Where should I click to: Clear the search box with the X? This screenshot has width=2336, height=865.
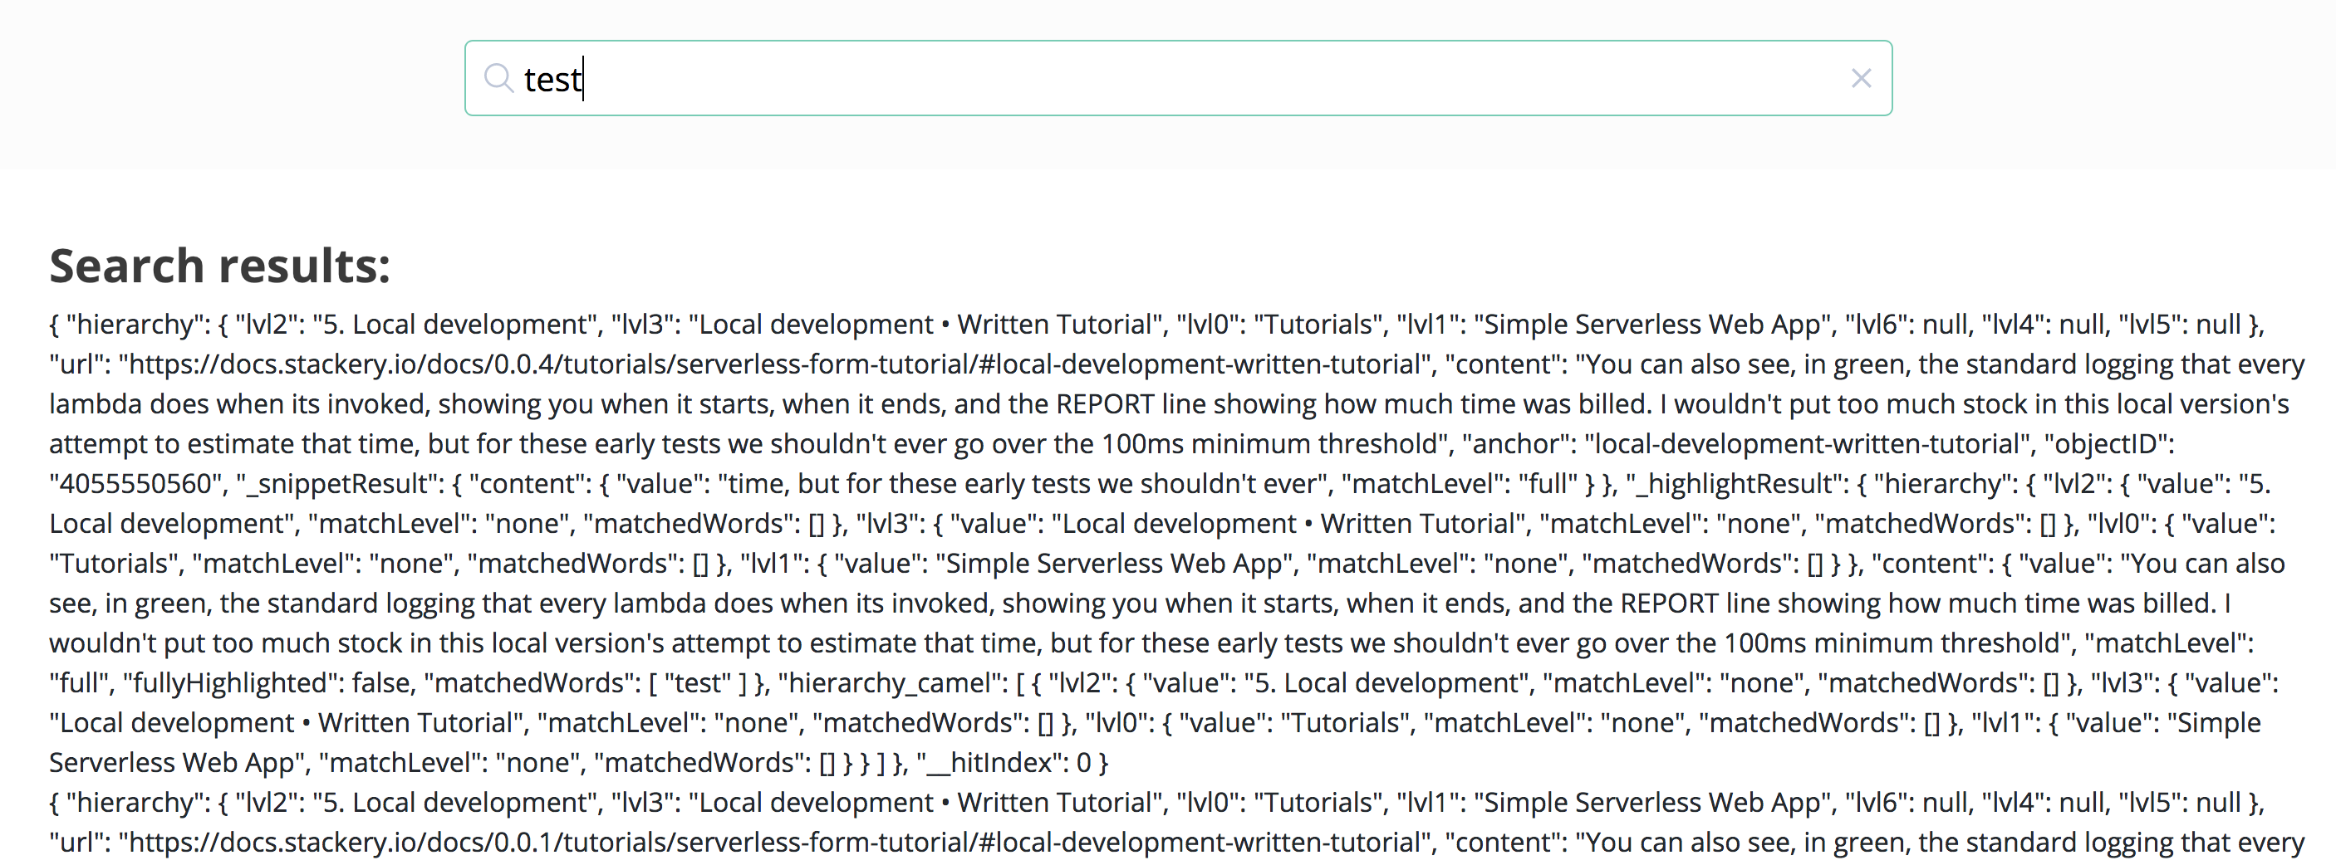point(1861,79)
